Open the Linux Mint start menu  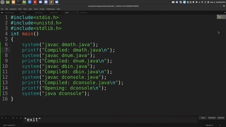[x=2, y=2]
